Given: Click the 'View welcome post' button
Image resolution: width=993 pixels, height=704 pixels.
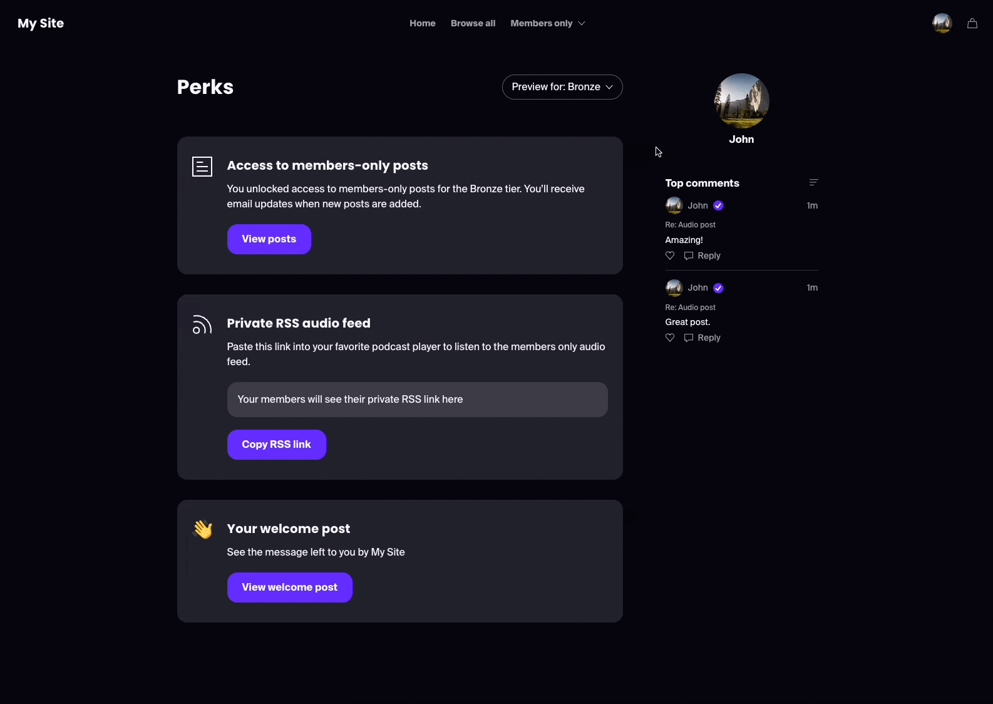Looking at the screenshot, I should [x=289, y=588].
